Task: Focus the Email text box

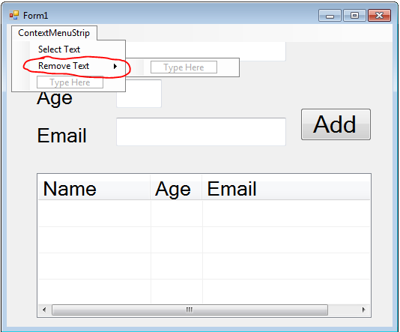Action: coord(201,132)
